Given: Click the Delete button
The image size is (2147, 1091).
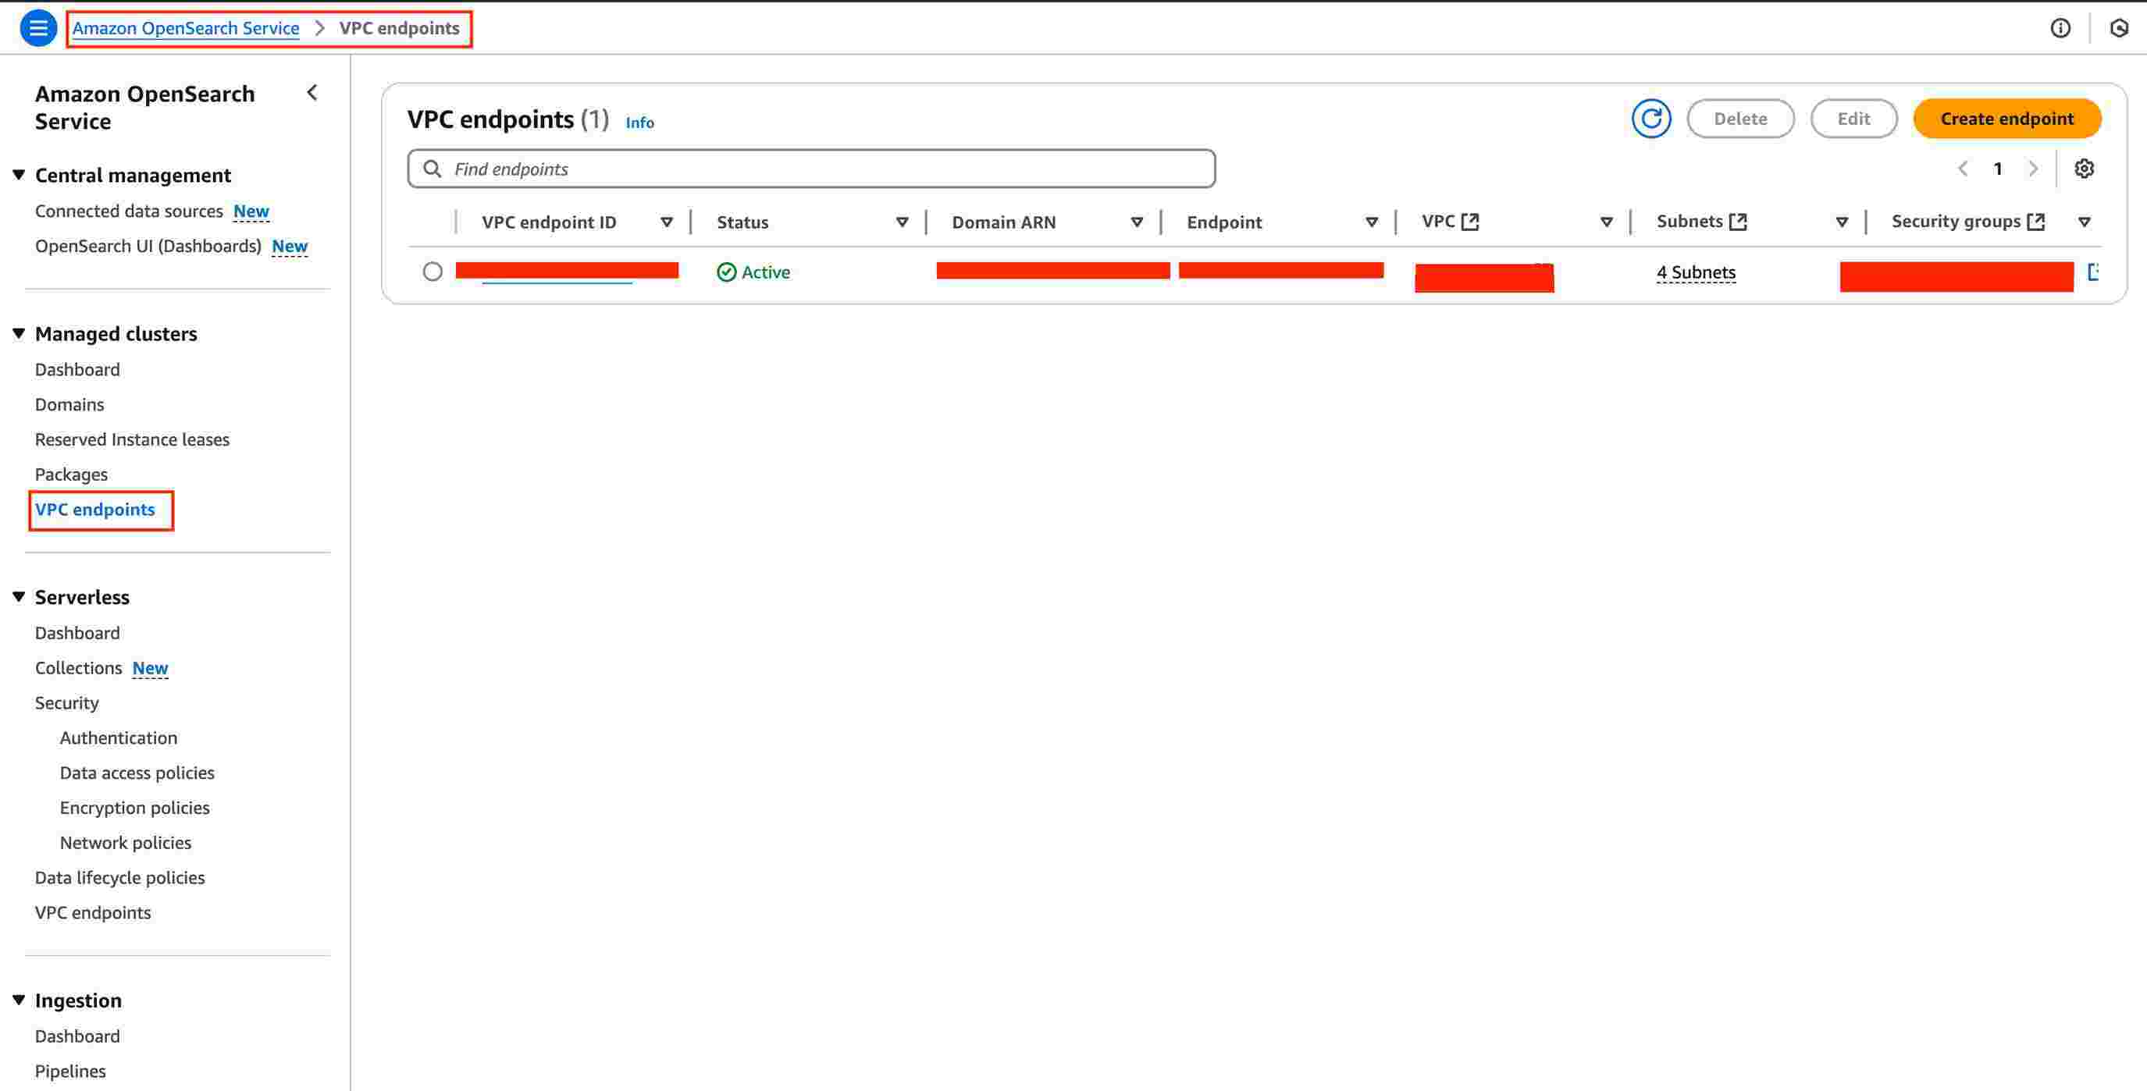Looking at the screenshot, I should (x=1740, y=119).
